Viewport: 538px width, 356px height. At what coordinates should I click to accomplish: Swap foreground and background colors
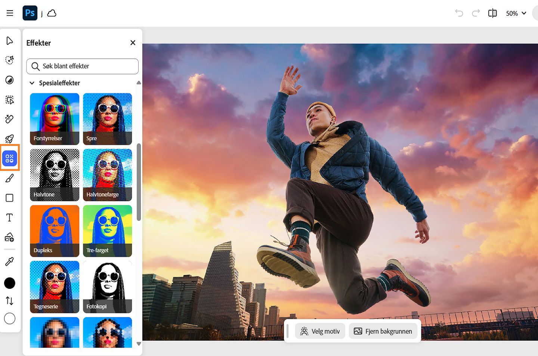click(10, 301)
